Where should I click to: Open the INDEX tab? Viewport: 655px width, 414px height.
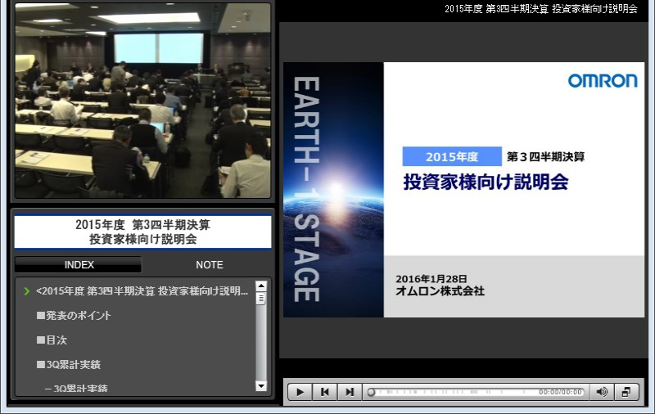tap(79, 264)
